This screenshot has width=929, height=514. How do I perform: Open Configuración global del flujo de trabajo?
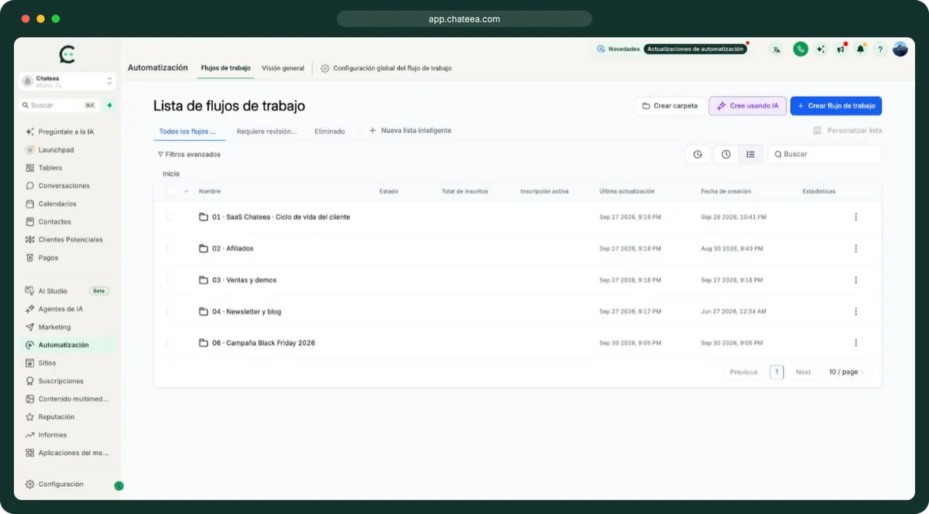(x=386, y=68)
